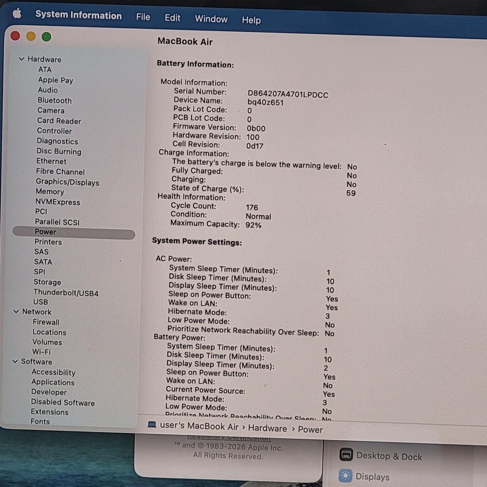The image size is (487, 487).
Task: Click Maximum Capacity value 92%
Action: 253,225
